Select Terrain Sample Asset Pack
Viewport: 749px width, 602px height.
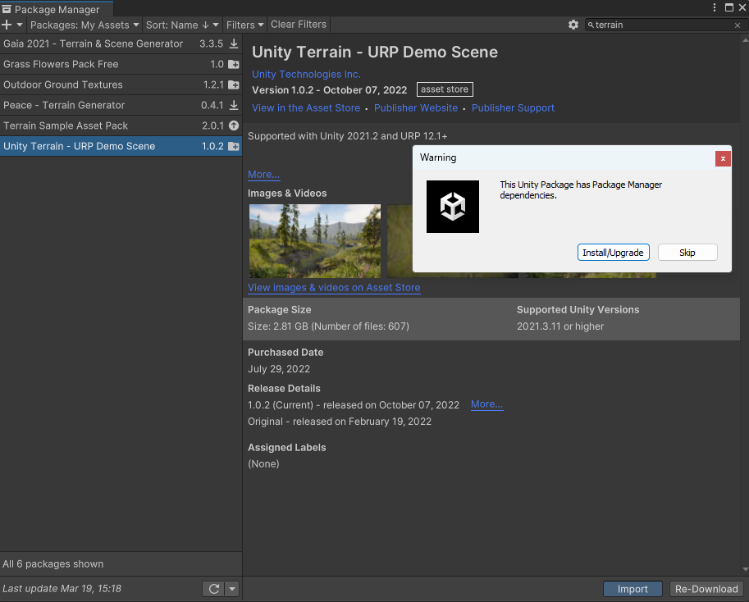coord(121,125)
